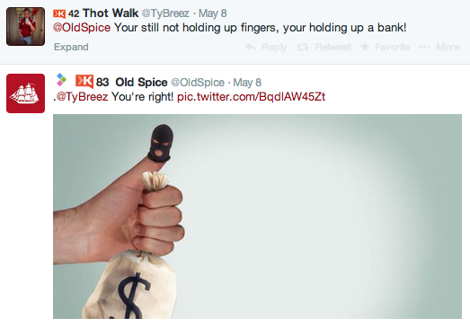
Task: Click the Retweet text button
Action: [333, 47]
